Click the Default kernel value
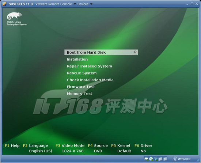Screen dimensions: 201x163 (124, 151)
